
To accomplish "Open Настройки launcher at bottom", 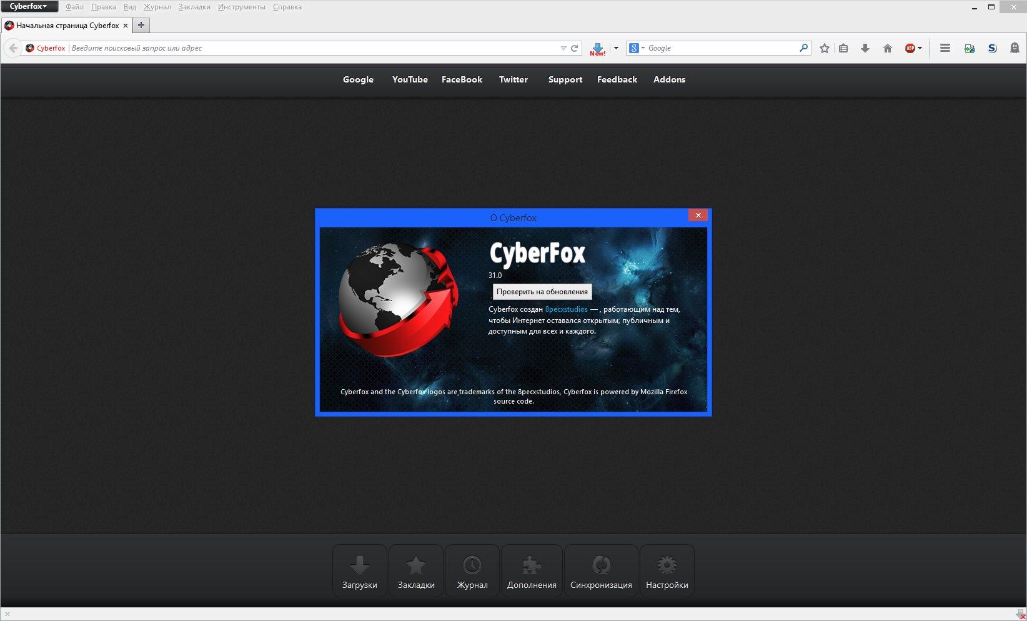I will pyautogui.click(x=667, y=571).
